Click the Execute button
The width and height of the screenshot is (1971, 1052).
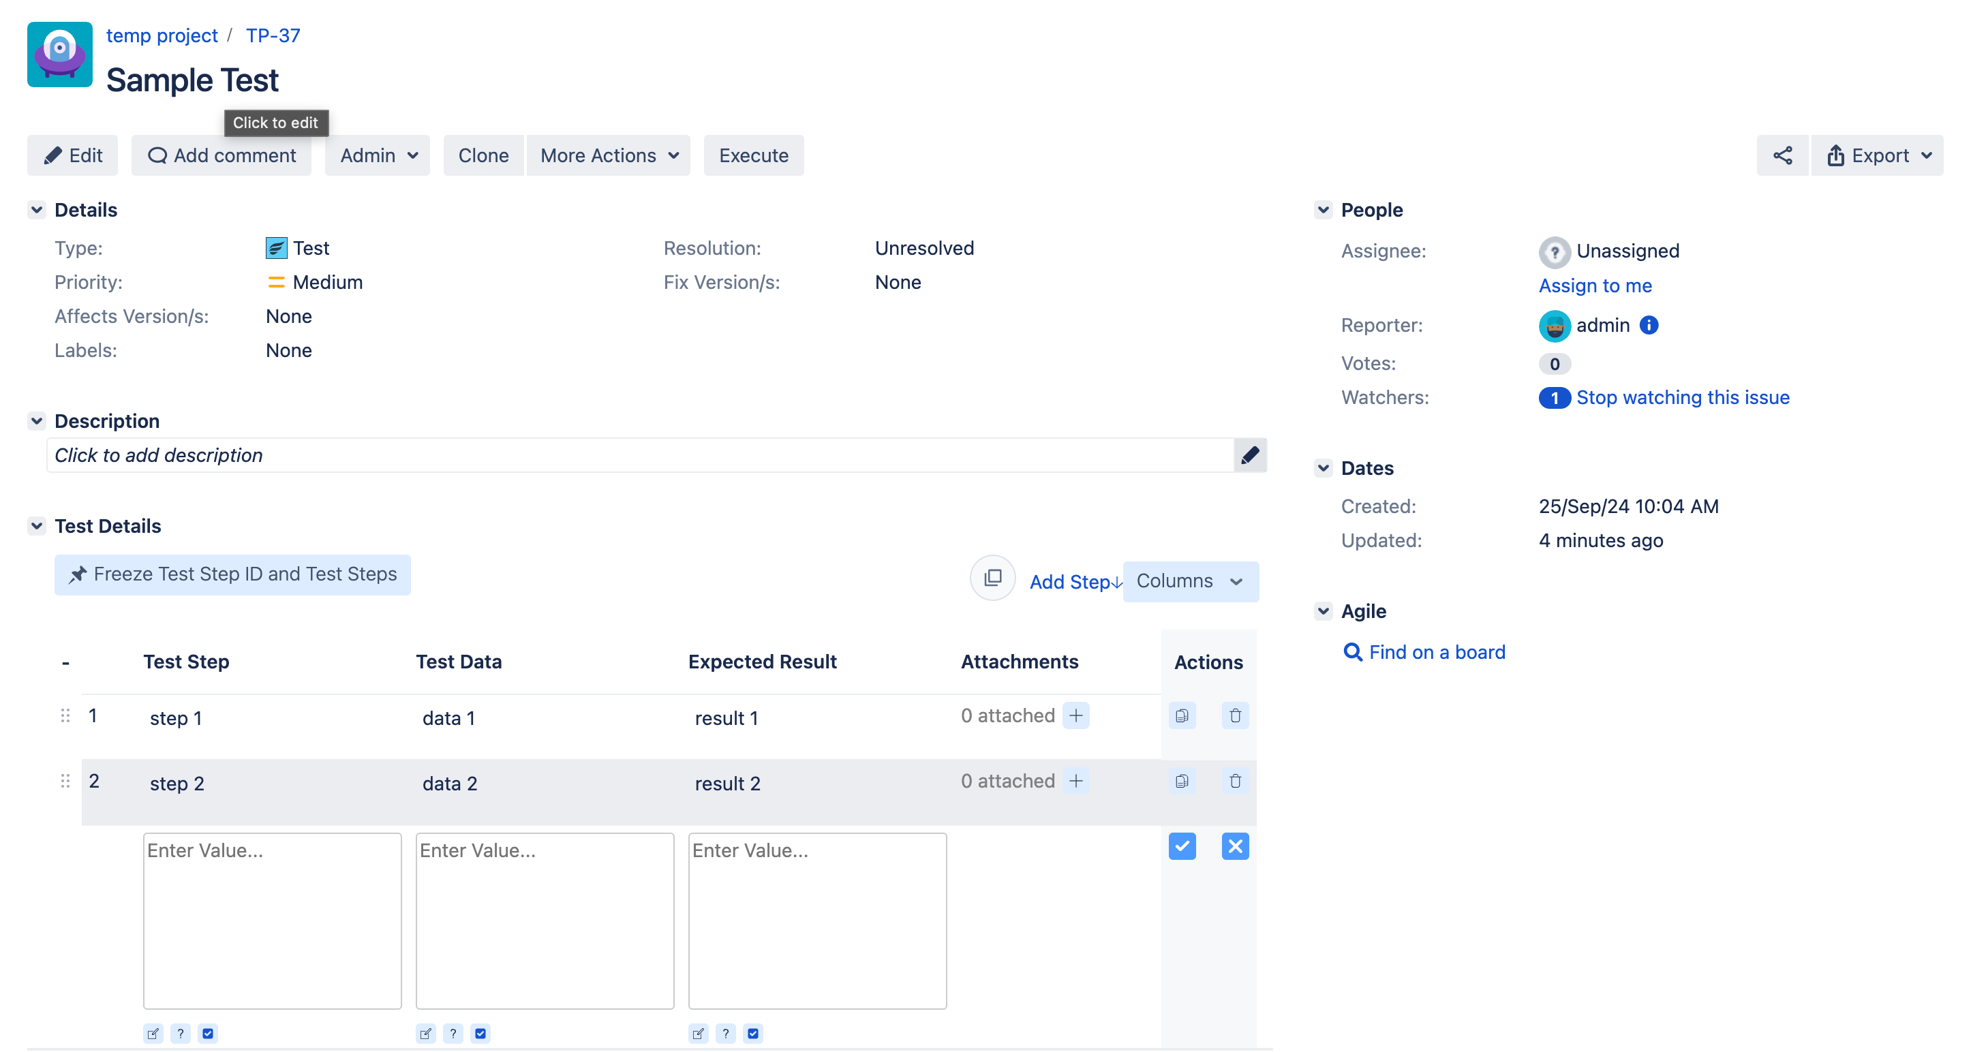[x=753, y=155]
